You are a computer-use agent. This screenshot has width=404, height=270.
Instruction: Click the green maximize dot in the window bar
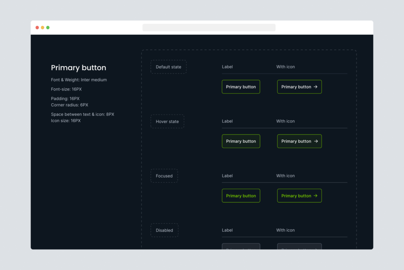48,28
